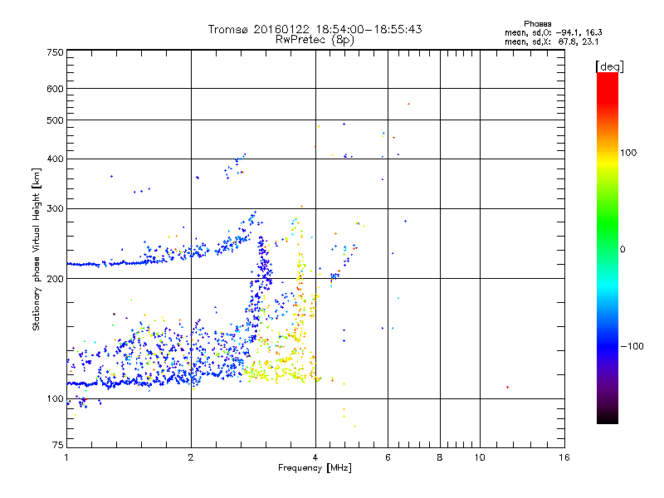
Task: Click the colorbar tick label '100'
Action: coord(628,153)
